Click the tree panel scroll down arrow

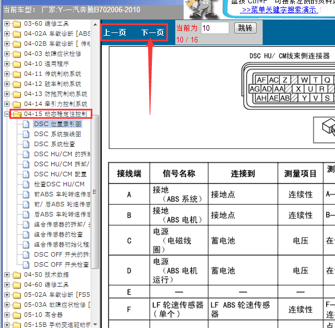tap(95, 324)
